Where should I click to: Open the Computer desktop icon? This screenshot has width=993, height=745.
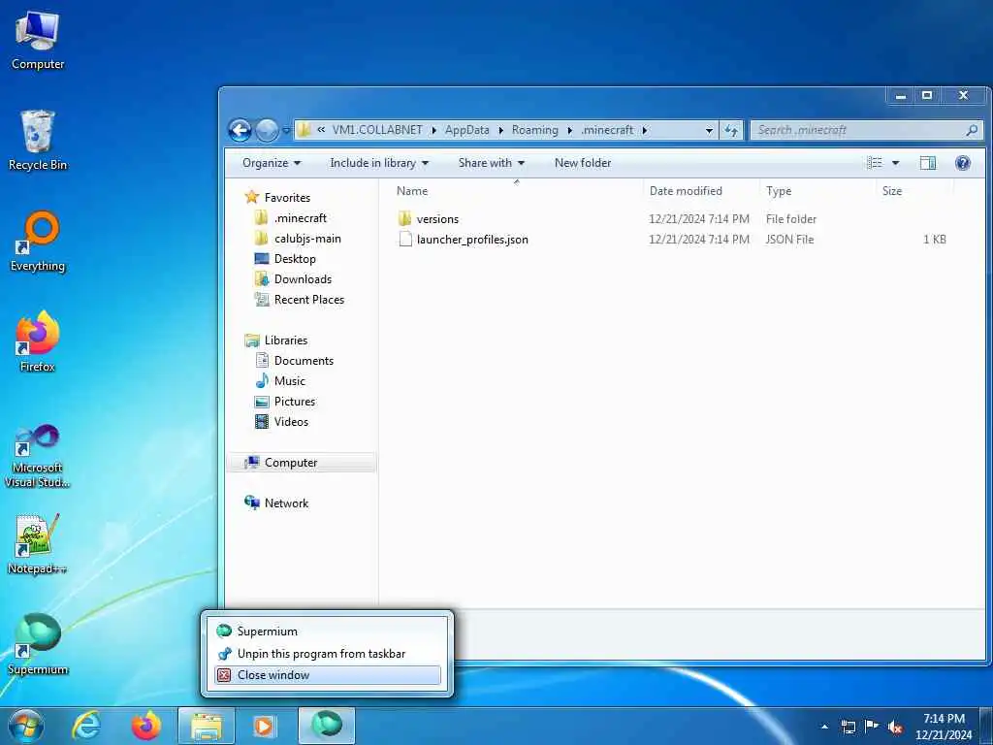pyautogui.click(x=38, y=39)
